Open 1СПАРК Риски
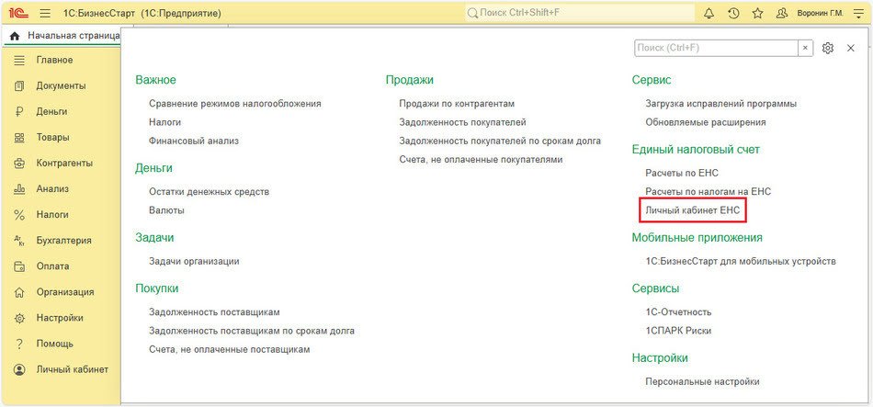Viewport: 873px width, 407px height. (678, 331)
